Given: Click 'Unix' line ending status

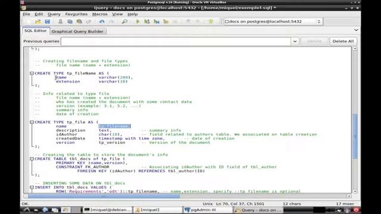Looking at the screenshot, I should (x=208, y=204).
